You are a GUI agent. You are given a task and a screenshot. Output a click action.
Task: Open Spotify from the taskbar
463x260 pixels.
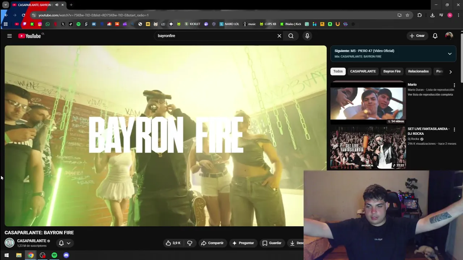54,255
